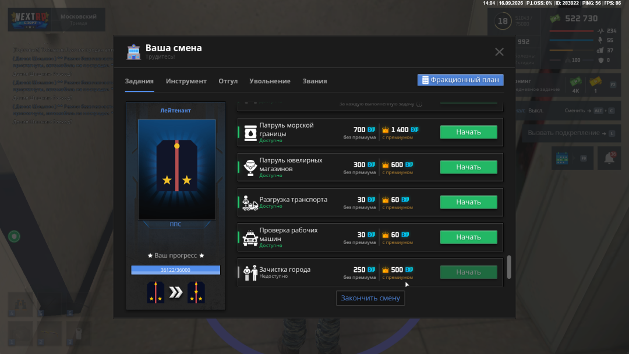Click the task list scrollbar thumb
This screenshot has height=354, width=629.
(509, 267)
